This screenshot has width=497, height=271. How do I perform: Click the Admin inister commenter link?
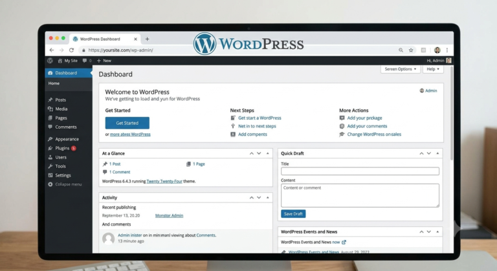tap(129, 235)
